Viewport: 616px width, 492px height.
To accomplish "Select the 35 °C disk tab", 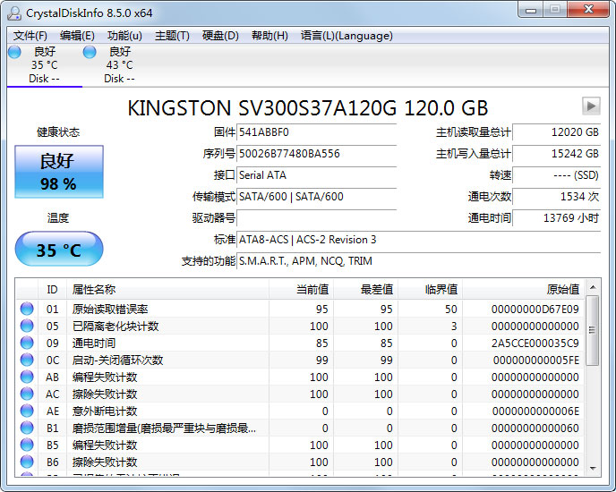I will point(45,65).
